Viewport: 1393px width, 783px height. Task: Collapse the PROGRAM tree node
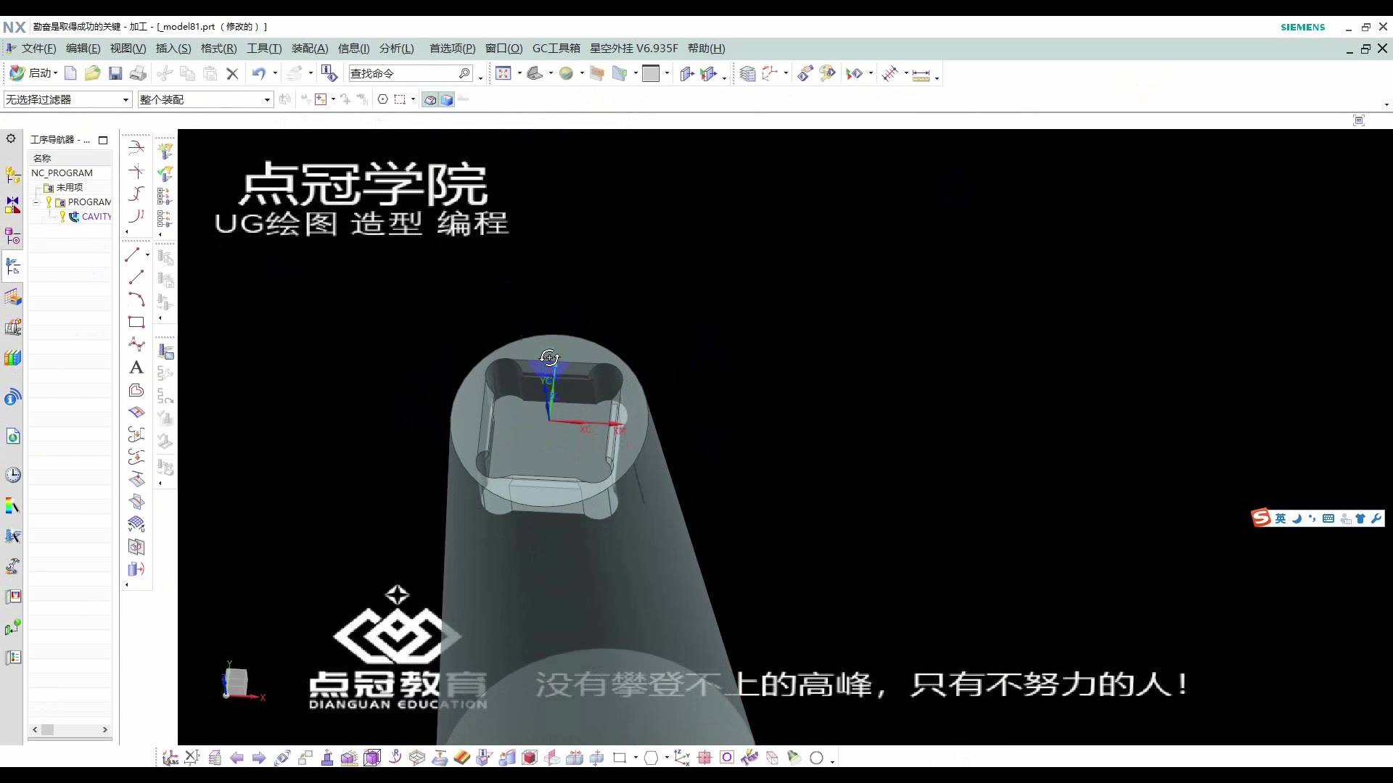(36, 202)
